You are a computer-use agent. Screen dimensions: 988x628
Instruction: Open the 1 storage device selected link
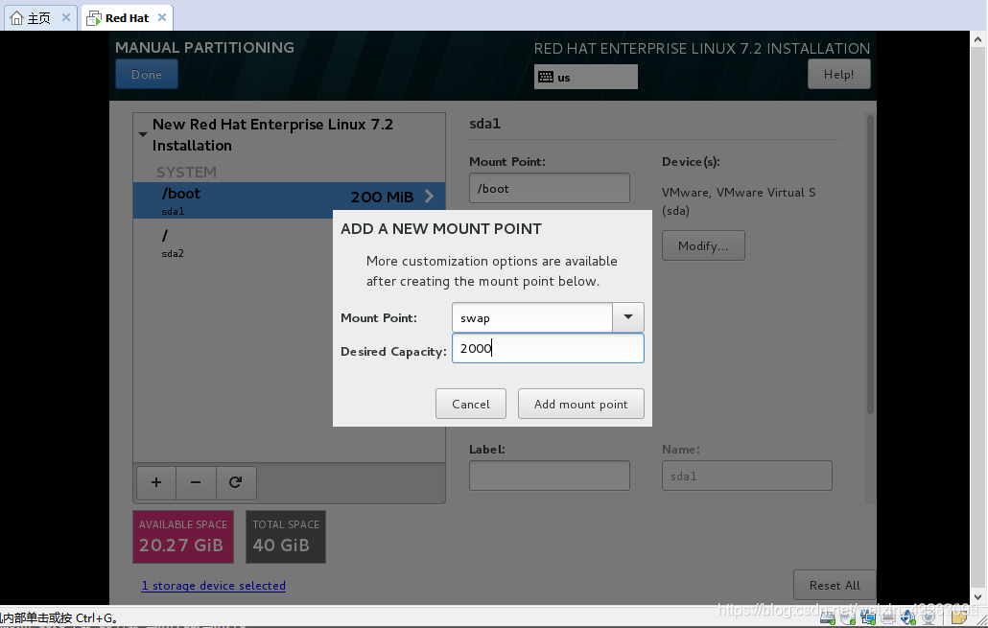coord(214,585)
